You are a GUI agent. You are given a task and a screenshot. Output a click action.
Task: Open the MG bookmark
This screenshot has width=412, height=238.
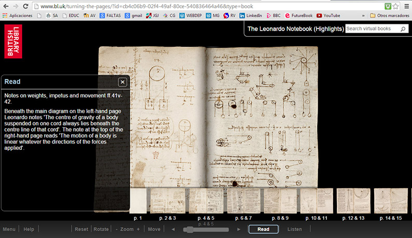pos(213,16)
